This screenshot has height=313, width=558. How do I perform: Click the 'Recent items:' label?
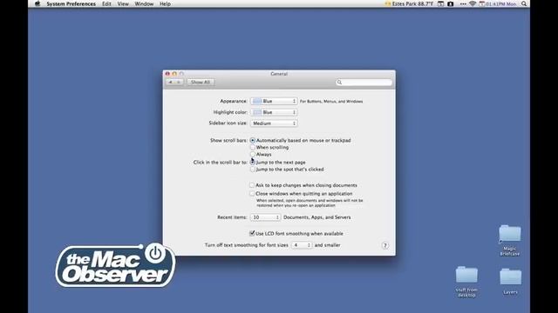[x=232, y=217]
